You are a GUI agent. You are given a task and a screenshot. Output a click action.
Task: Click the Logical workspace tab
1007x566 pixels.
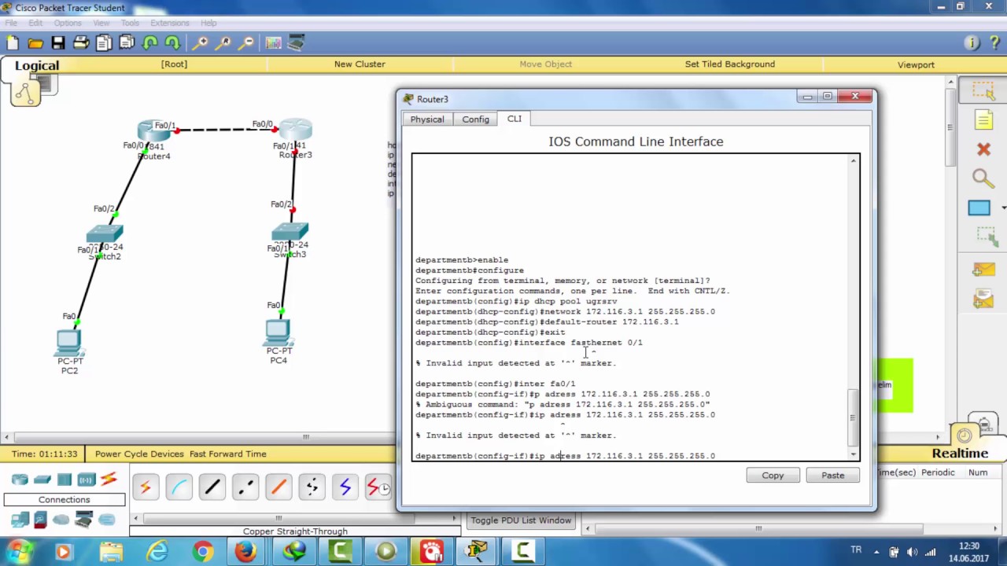click(x=36, y=66)
